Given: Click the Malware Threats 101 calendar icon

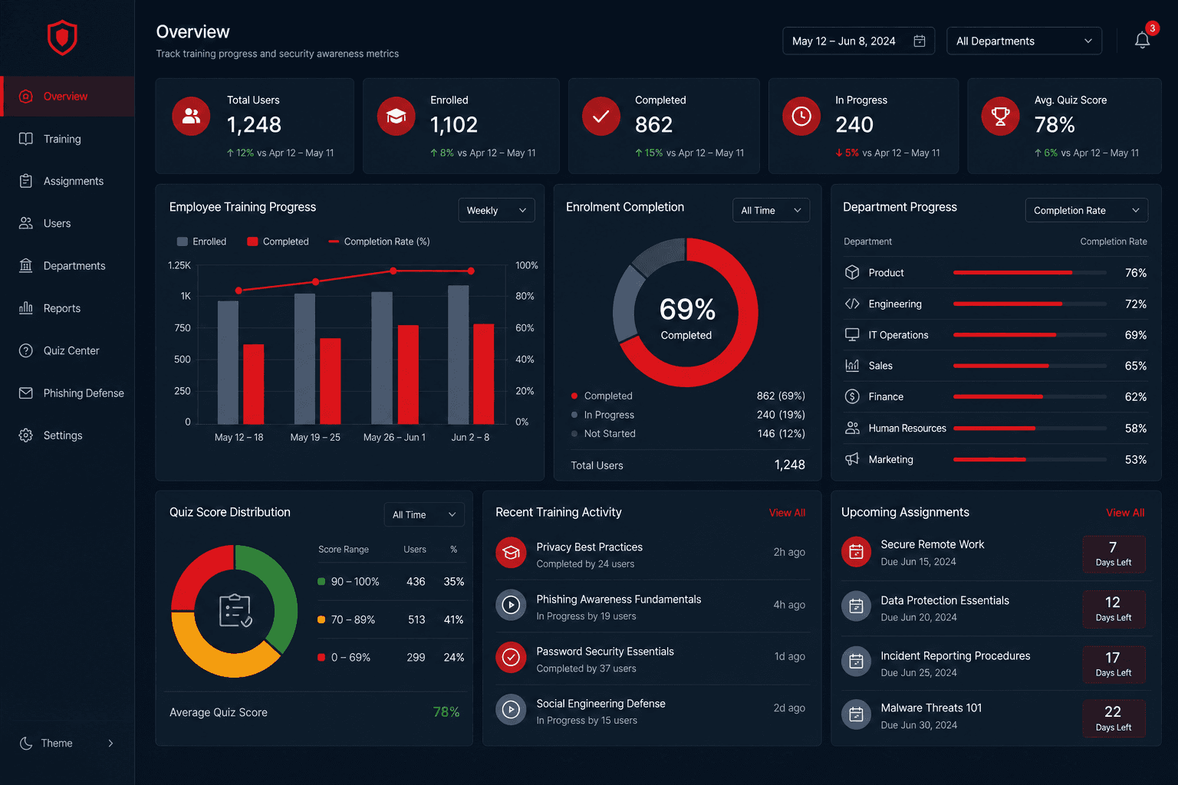Looking at the screenshot, I should (857, 714).
